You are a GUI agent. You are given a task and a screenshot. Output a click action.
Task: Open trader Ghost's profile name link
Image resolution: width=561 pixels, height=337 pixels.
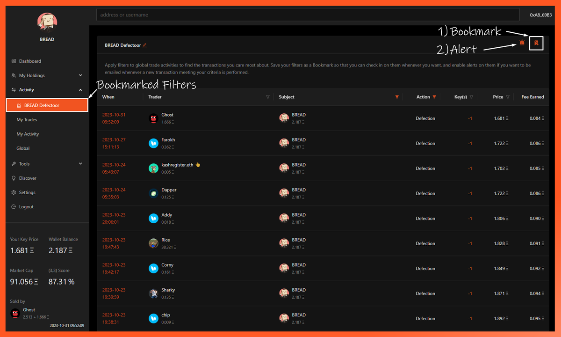click(167, 115)
